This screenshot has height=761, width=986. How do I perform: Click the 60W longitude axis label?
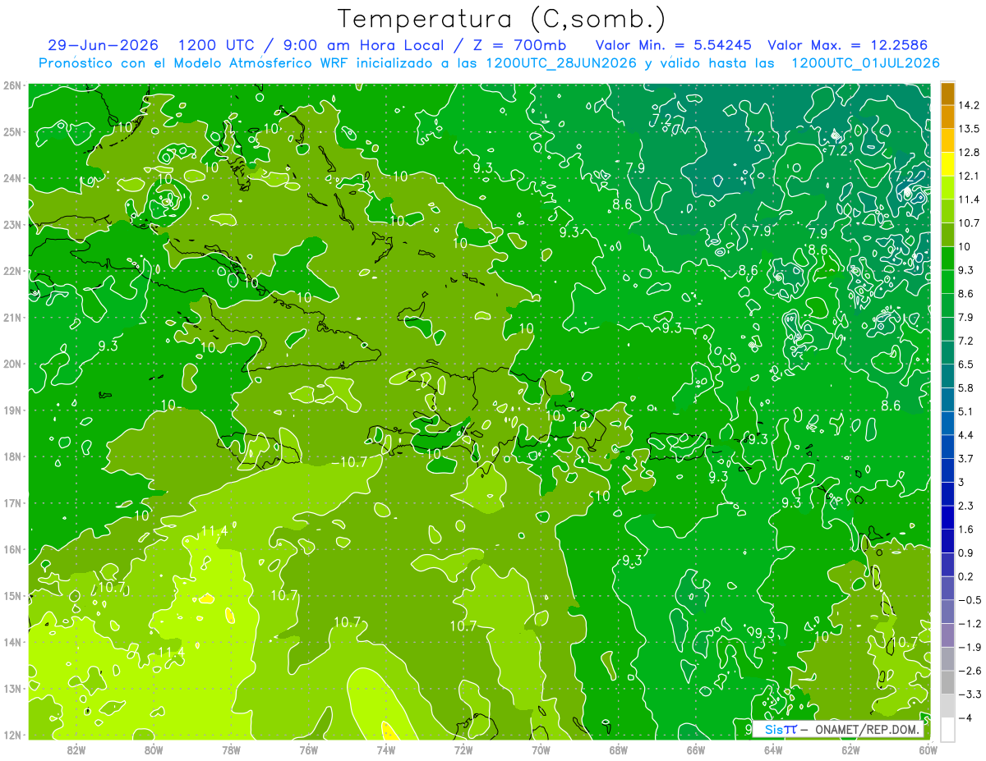point(928,749)
